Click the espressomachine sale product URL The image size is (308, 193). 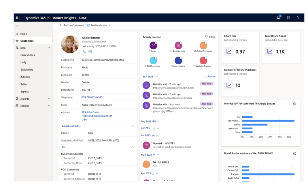click(183, 110)
